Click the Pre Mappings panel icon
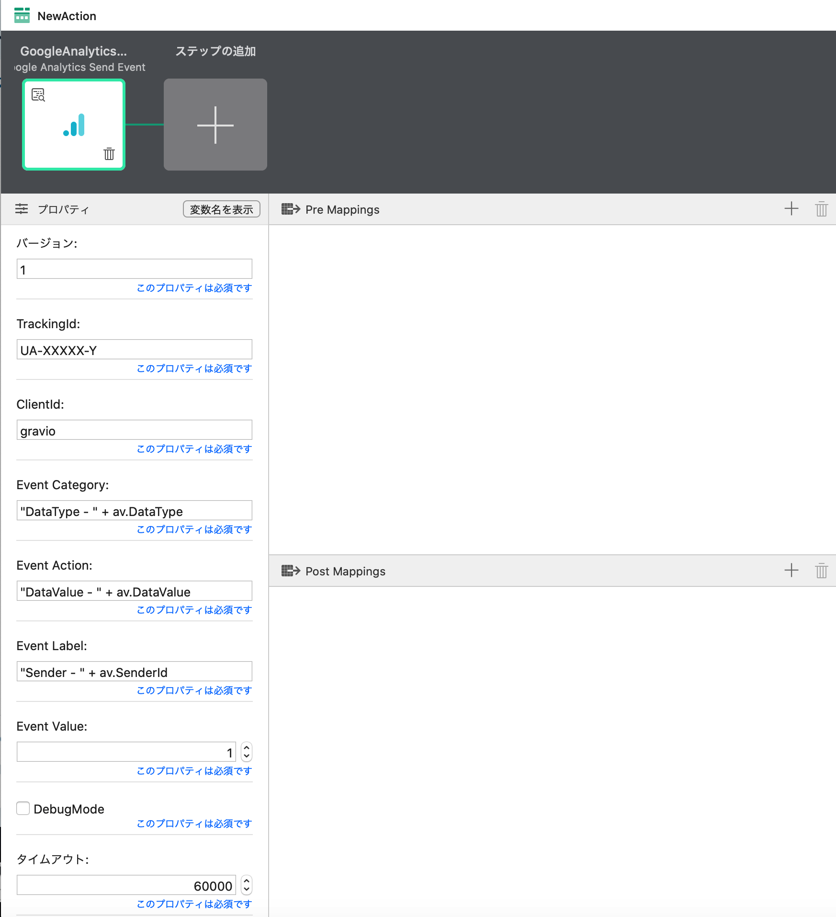836x917 pixels. coord(291,209)
